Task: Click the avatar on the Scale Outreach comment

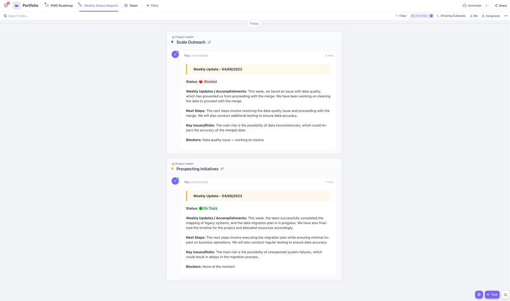Action: pyautogui.click(x=175, y=54)
